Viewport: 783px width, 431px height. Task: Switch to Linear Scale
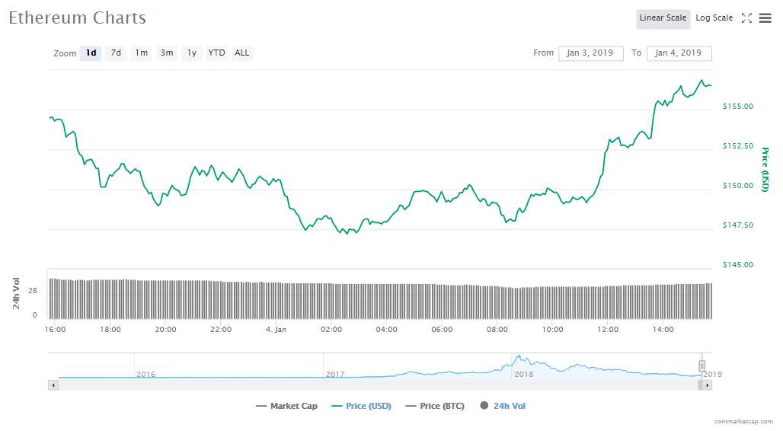[663, 18]
